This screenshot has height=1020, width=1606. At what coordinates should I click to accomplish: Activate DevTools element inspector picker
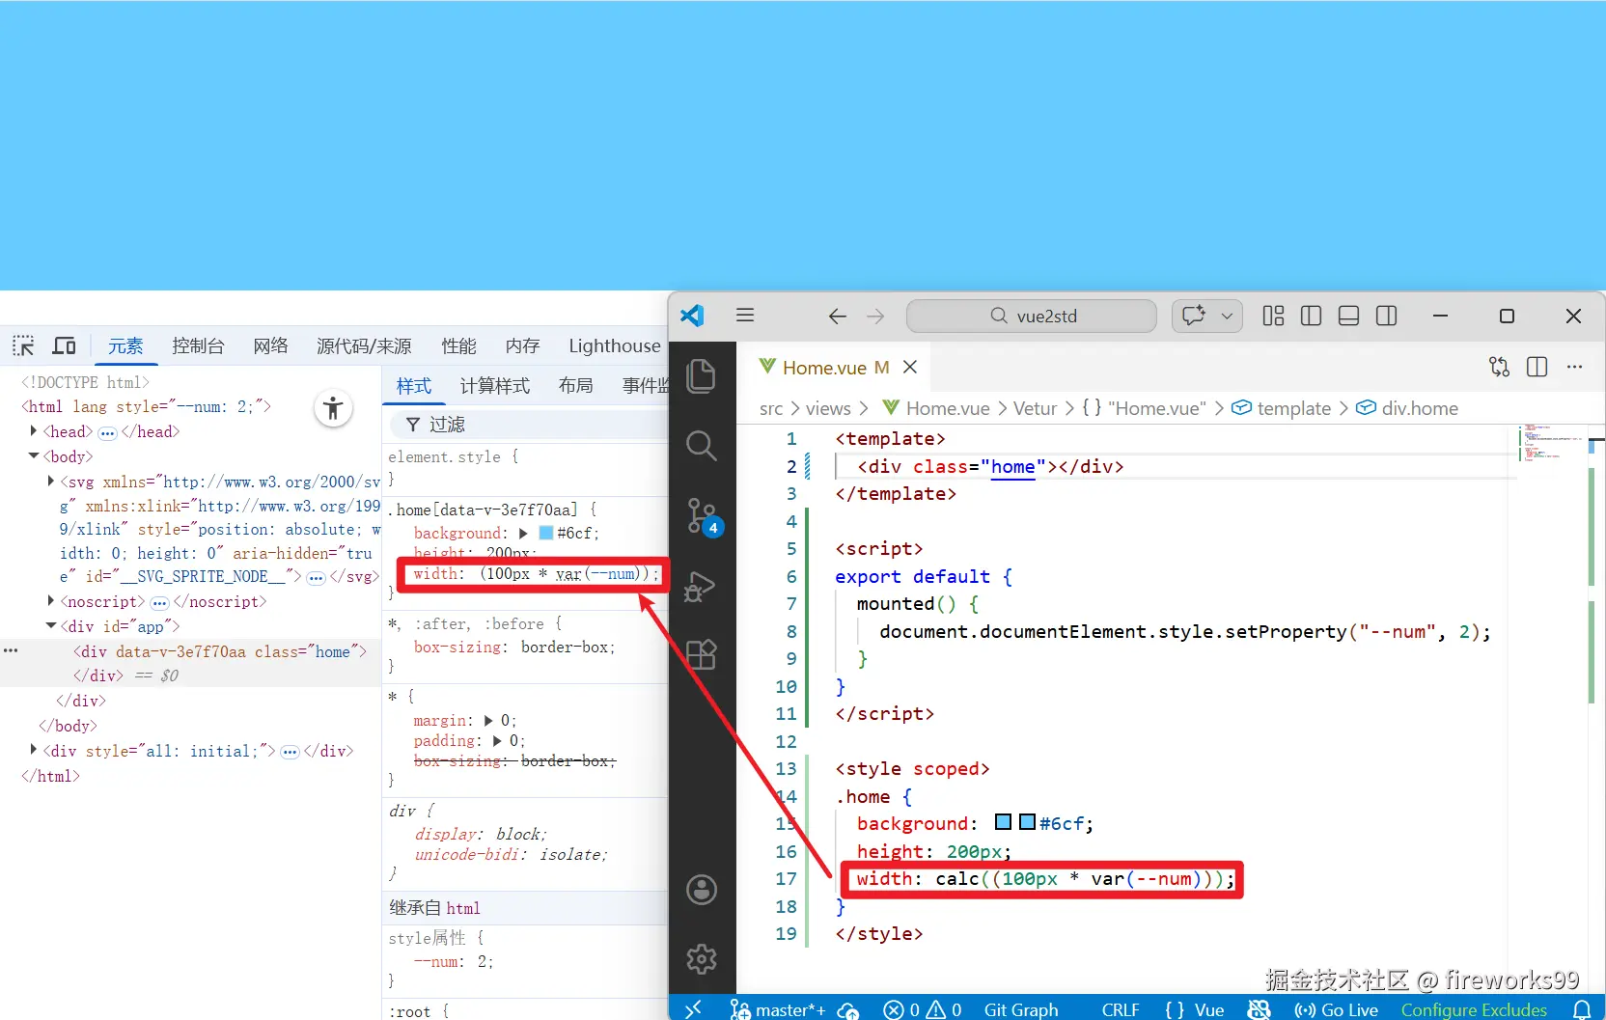coord(23,345)
